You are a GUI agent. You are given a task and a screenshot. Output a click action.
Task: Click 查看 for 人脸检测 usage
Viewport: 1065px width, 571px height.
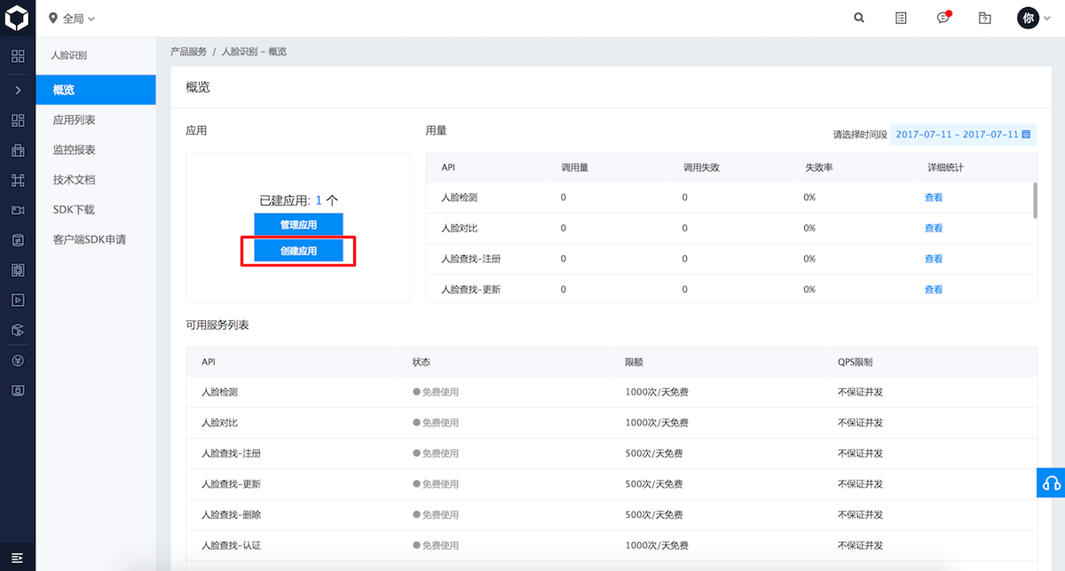[x=934, y=198]
